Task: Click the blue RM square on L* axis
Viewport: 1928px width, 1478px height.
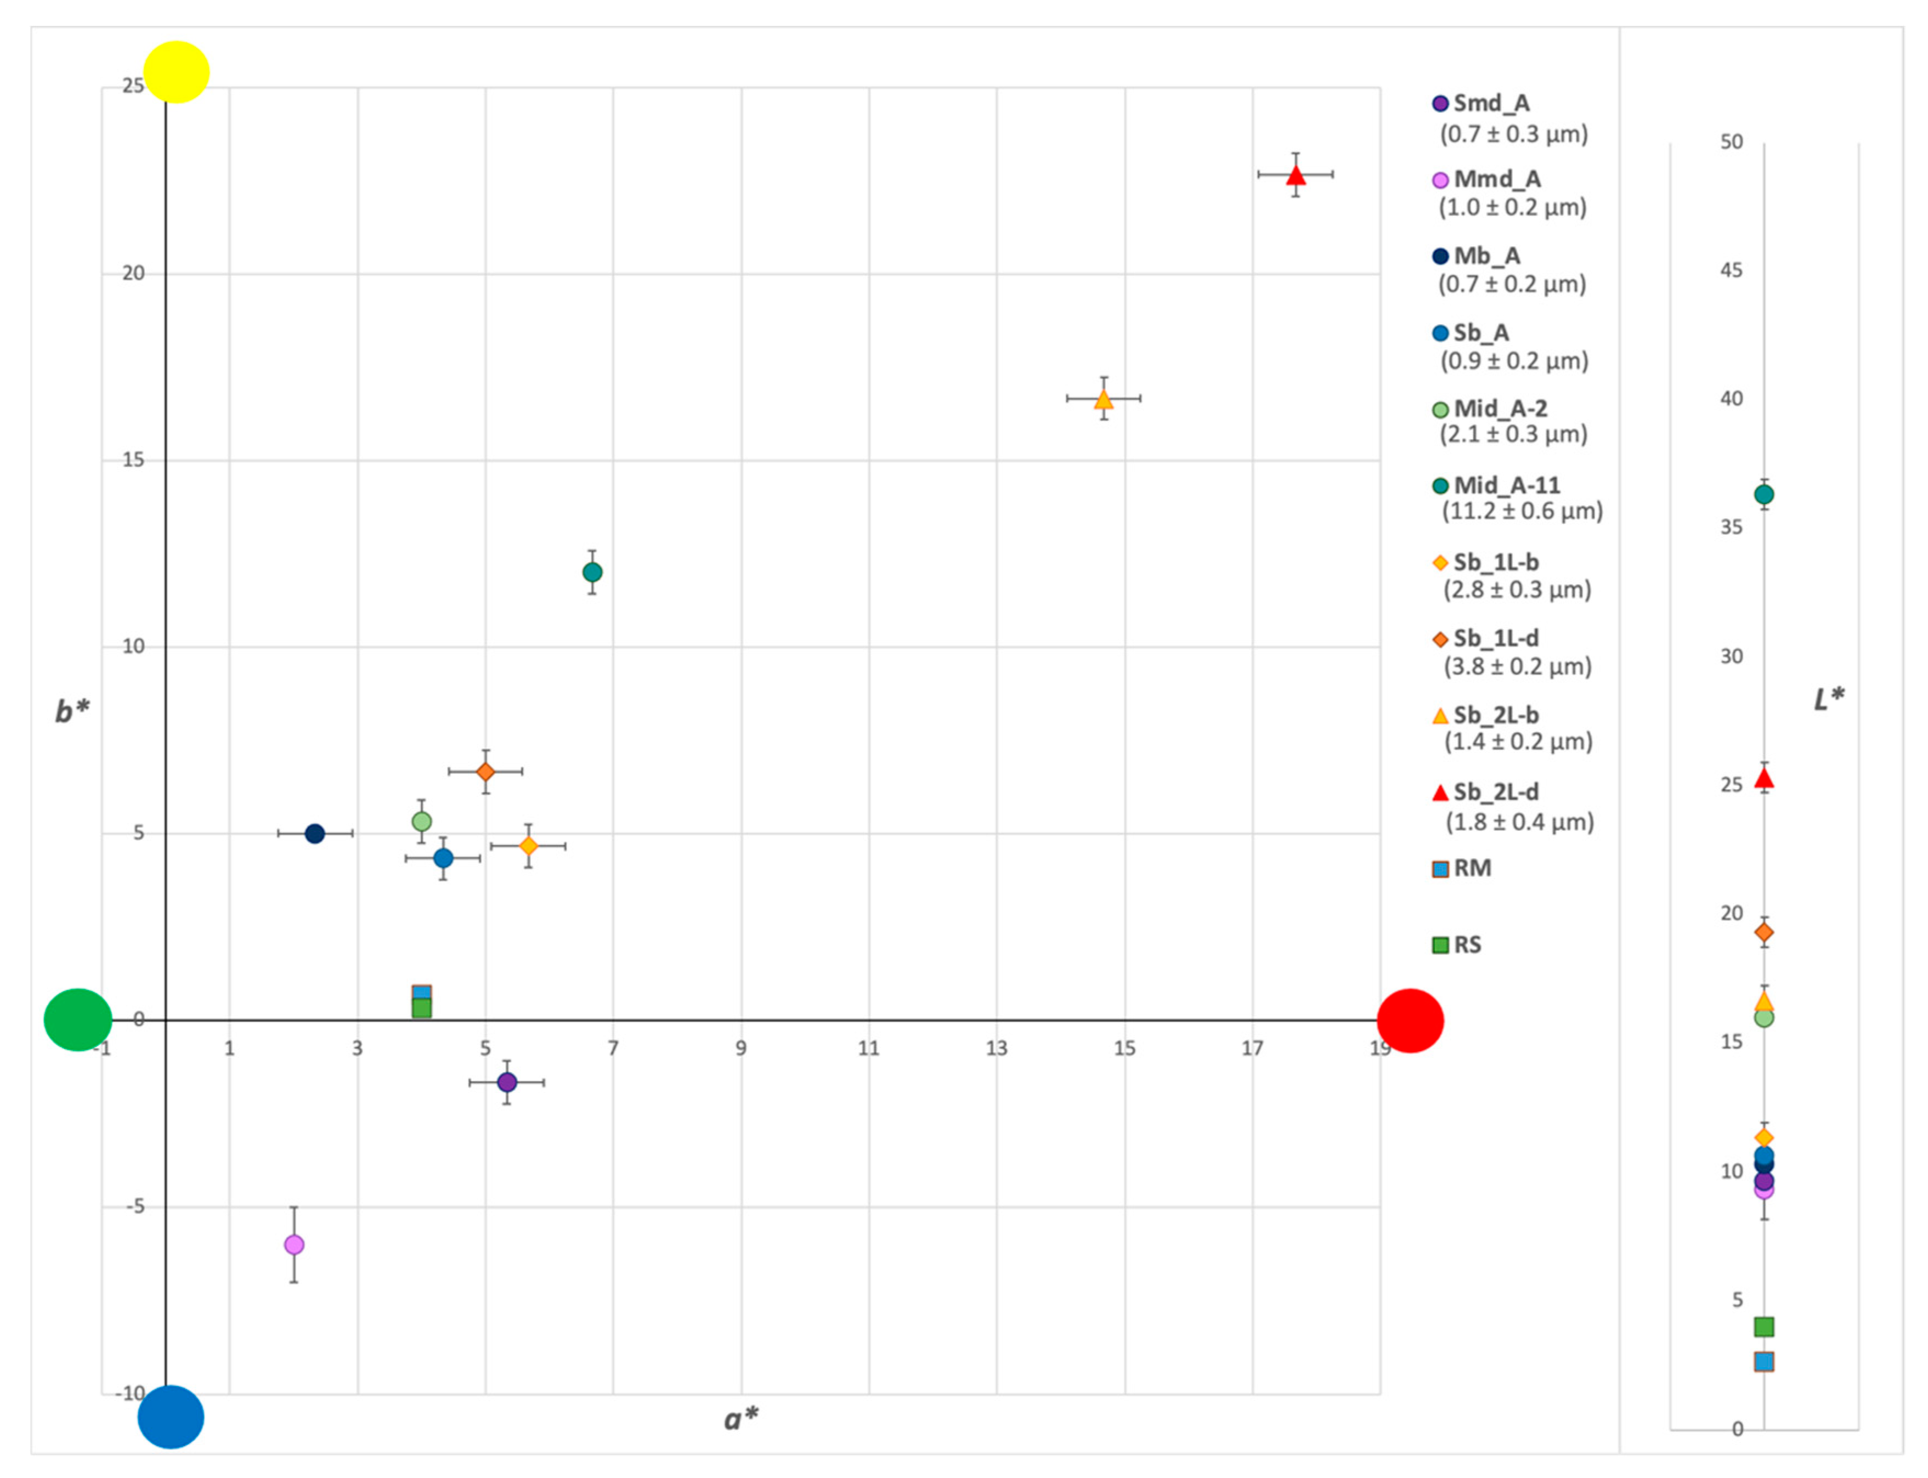Action: pyautogui.click(x=1763, y=1362)
